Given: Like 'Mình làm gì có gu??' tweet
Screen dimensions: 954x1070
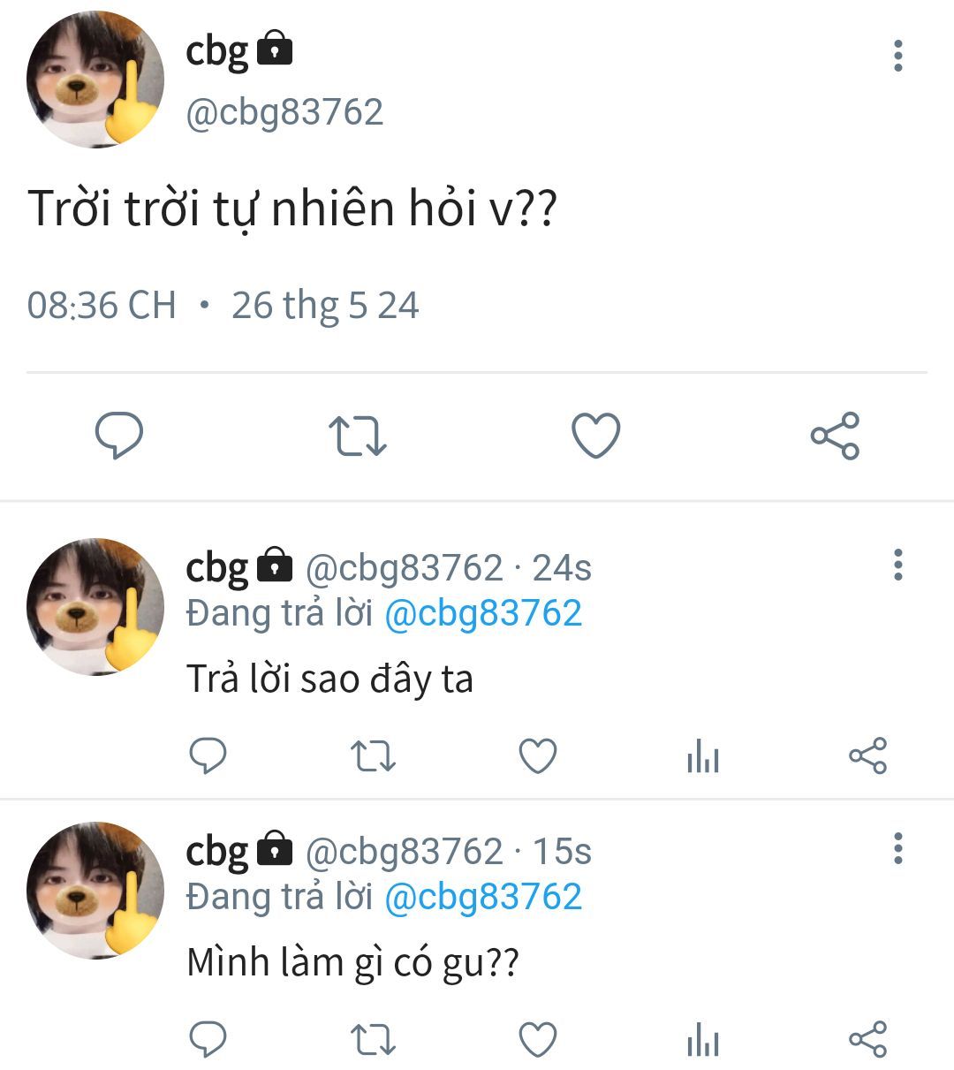Looking at the screenshot, I should 538,1040.
